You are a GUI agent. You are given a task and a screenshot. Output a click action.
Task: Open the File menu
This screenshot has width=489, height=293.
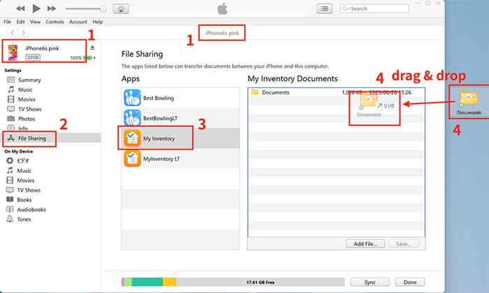pos(8,22)
